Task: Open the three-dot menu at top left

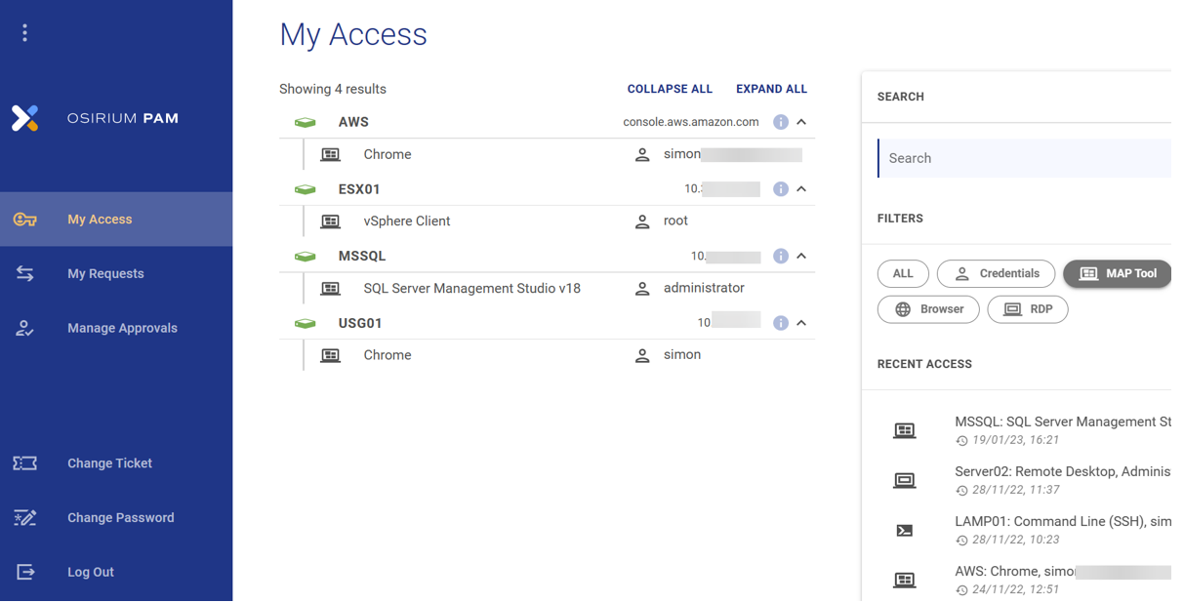Action: click(24, 32)
